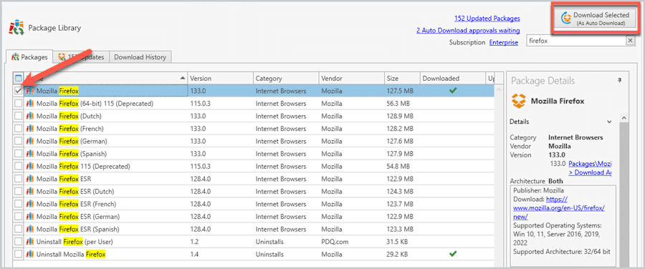Check the Uninstall Firefox (per User) checkbox
This screenshot has height=269, width=645.
18,242
